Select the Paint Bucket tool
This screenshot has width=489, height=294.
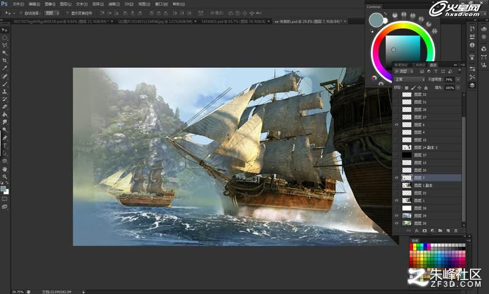pos(4,114)
